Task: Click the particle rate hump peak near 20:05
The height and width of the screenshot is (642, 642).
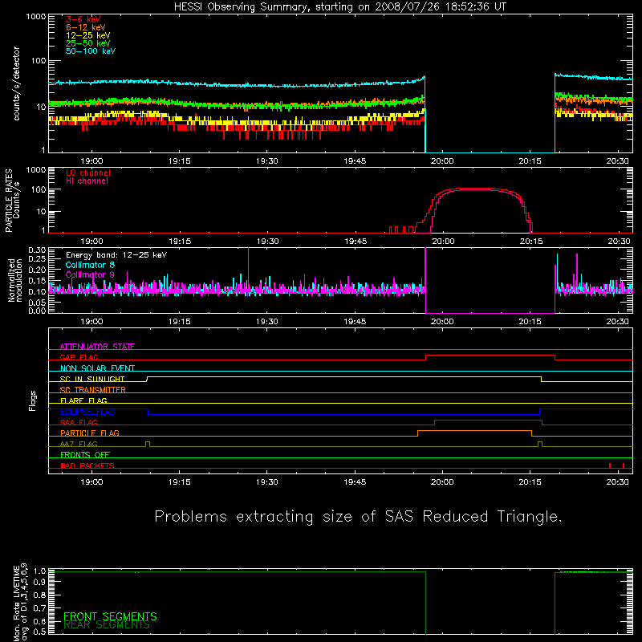Action: click(475, 189)
